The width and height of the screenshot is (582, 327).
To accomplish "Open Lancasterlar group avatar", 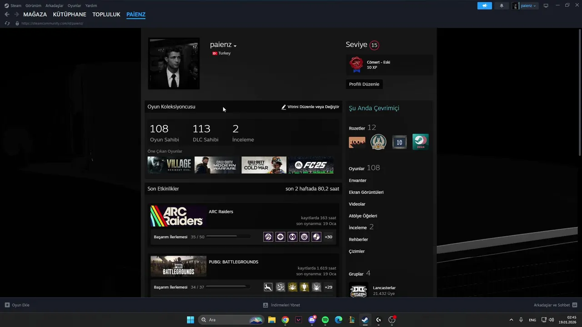I will 358,291.
